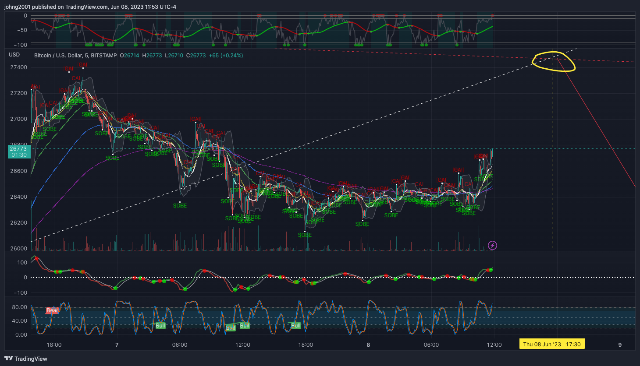Click day 8 on the time axis
Viewport: 640px width, 366px height.
tap(368, 345)
